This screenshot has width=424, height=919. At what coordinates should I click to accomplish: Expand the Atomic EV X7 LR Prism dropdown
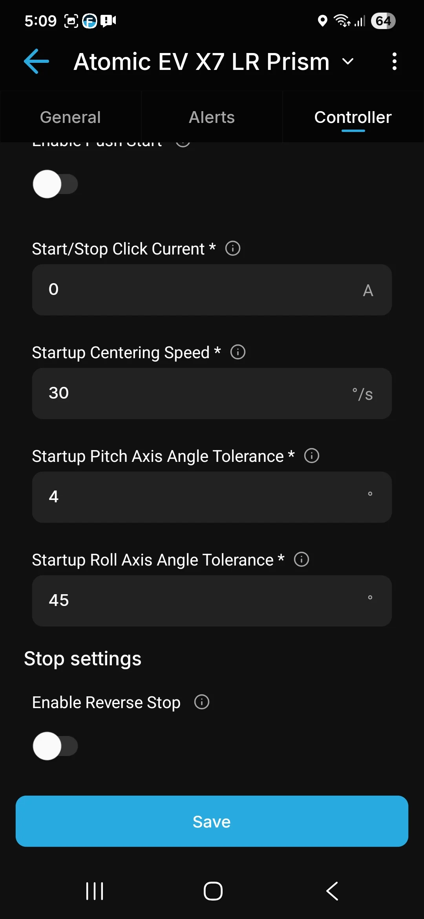tap(348, 62)
